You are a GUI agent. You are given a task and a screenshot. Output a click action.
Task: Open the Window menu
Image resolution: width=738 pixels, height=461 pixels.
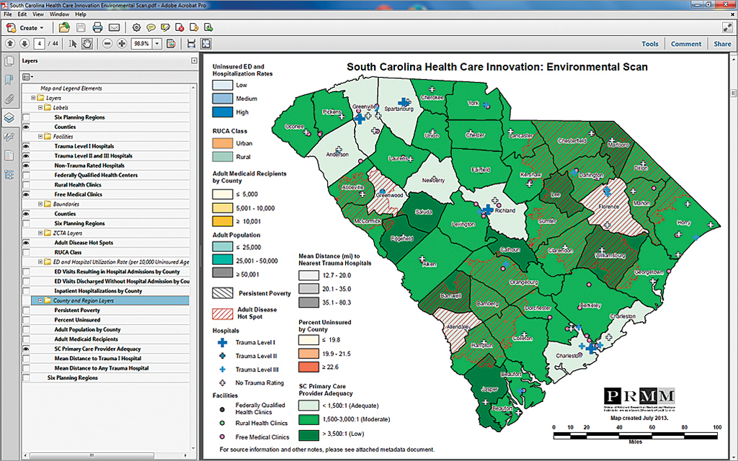click(x=59, y=14)
